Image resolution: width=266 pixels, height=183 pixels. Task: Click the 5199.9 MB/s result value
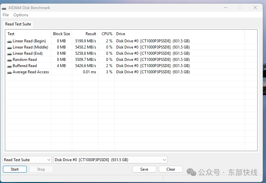pyautogui.click(x=86, y=41)
